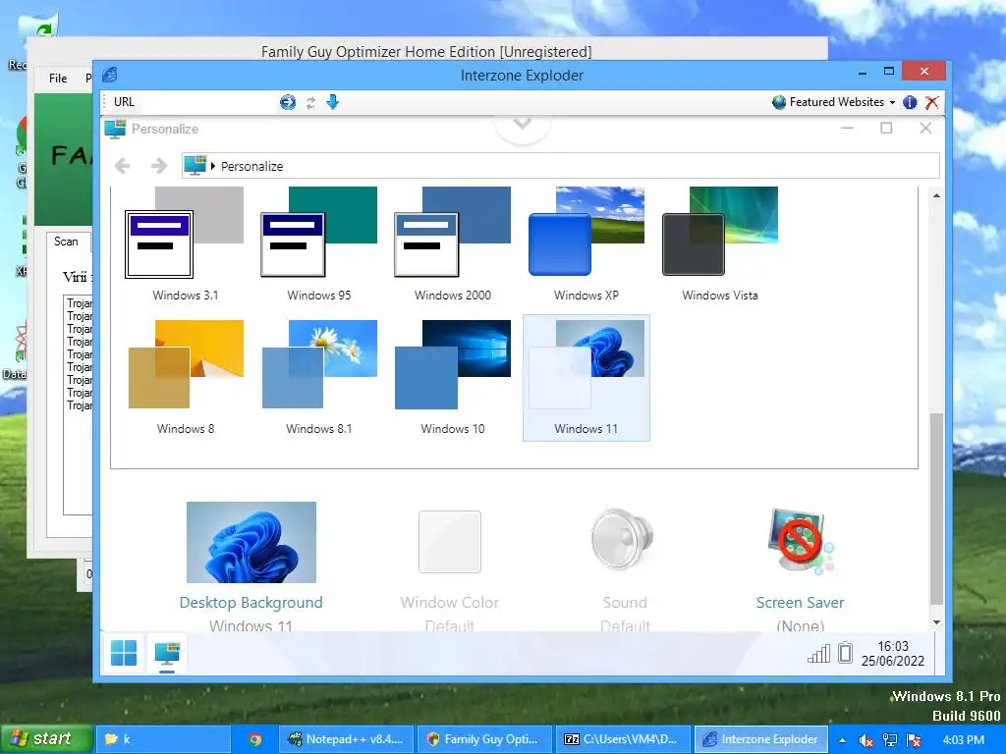This screenshot has height=754, width=1006.
Task: Maximize the inner Personalize window
Action: [886, 129]
